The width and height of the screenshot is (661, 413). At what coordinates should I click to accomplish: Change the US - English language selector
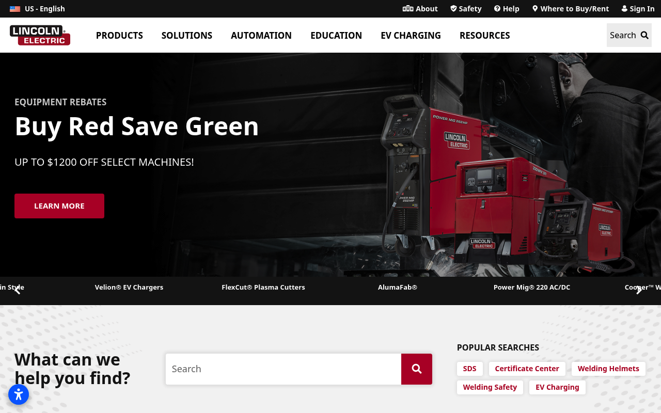coord(37,9)
